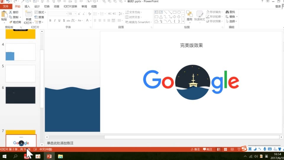Switch to Slide Sorter view icon

point(225,149)
